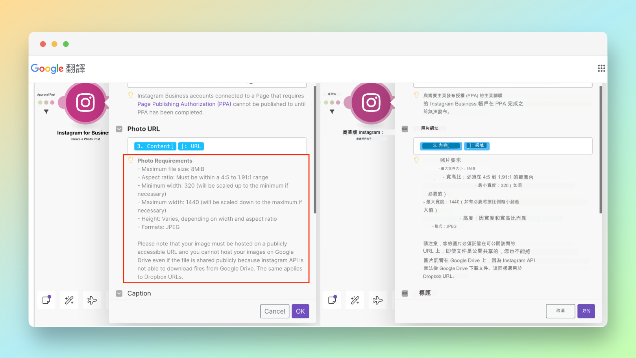Screen dimensions: 636x358
Task: Click the lightbulb hint beside 照片要求
Action: [x=416, y=160]
